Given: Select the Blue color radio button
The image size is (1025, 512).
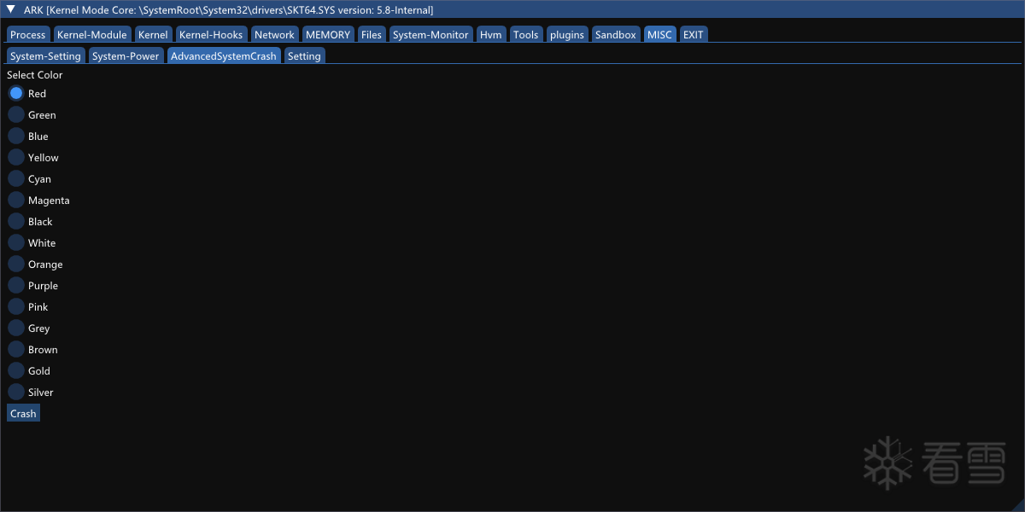Looking at the screenshot, I should click(16, 136).
